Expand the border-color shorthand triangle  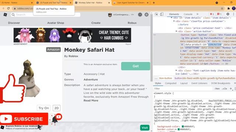click(176, 129)
